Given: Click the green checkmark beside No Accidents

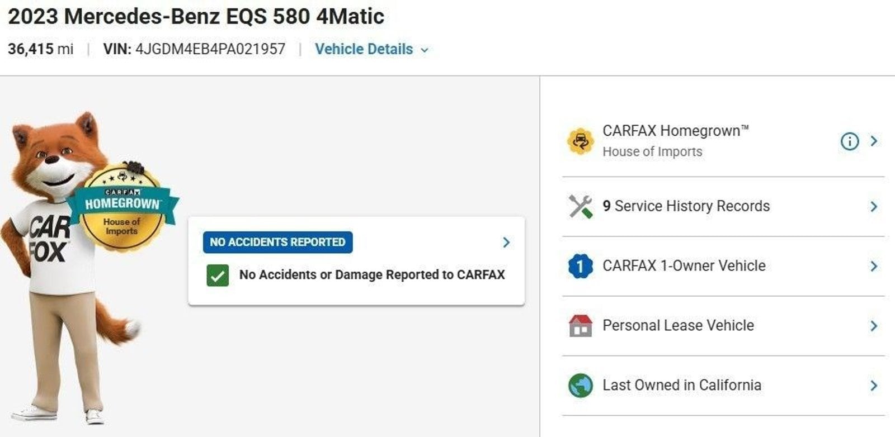Looking at the screenshot, I should pos(218,275).
